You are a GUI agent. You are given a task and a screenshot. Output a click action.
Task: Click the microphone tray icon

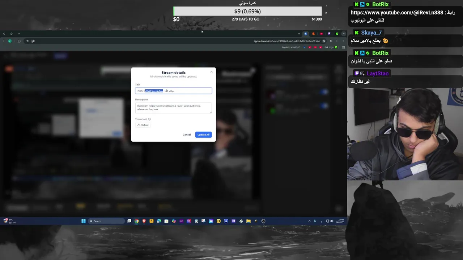[x=315, y=221]
